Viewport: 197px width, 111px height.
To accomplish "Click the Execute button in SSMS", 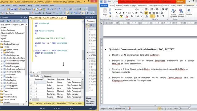I will point(37,13).
